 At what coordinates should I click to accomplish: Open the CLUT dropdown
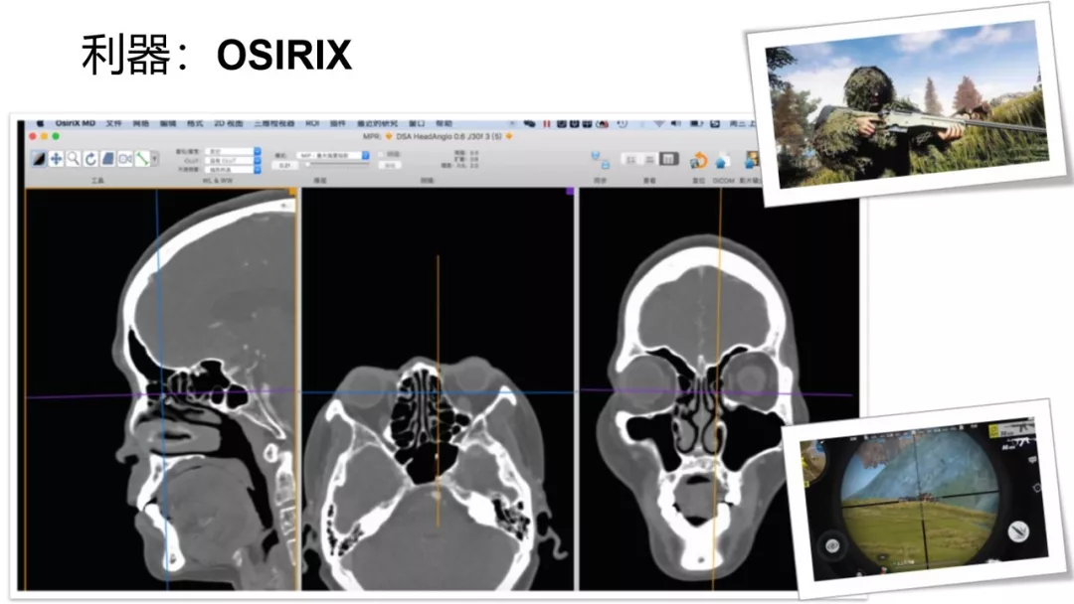(232, 159)
